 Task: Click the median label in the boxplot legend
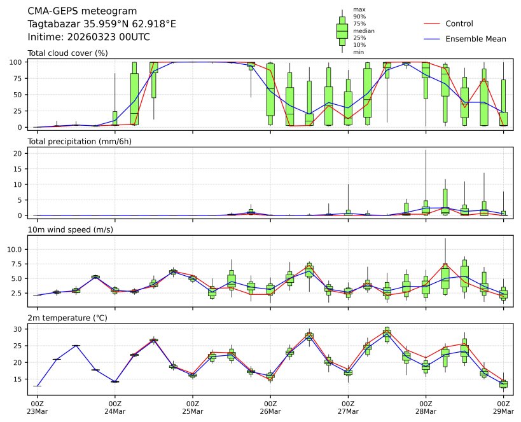(363, 31)
